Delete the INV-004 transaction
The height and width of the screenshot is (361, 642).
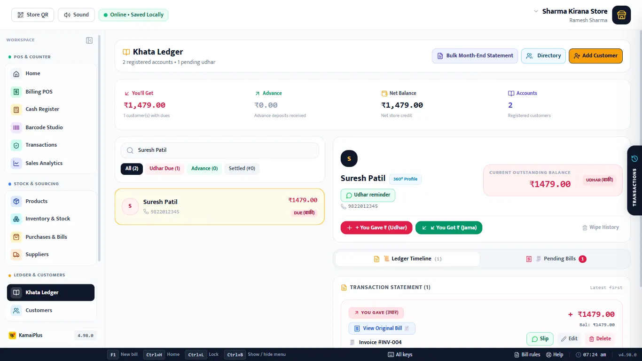599,339
